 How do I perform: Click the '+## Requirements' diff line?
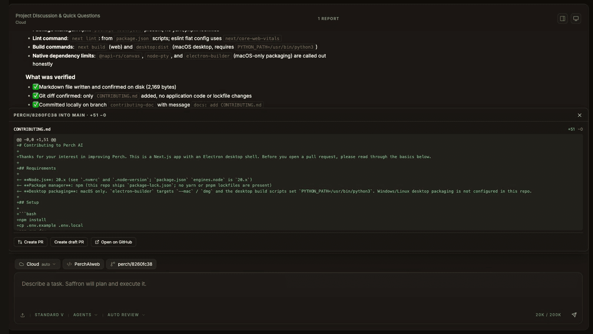36,168
